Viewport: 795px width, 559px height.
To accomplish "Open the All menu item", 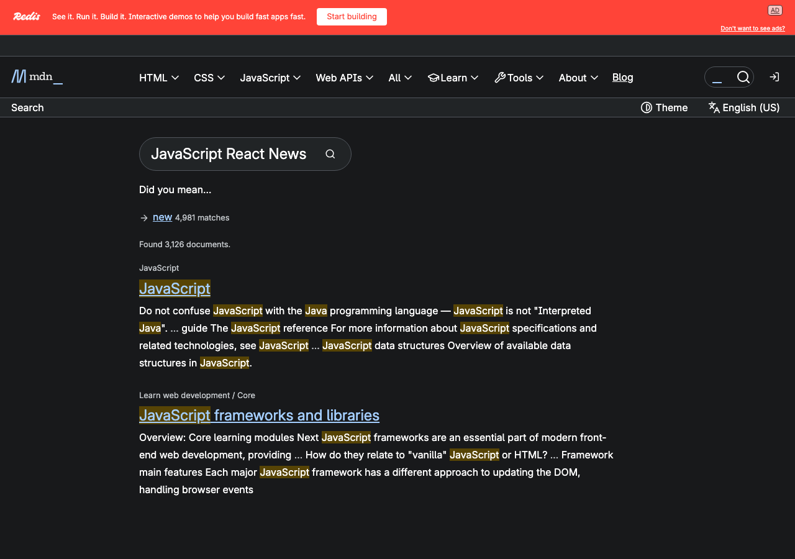I will (x=400, y=78).
